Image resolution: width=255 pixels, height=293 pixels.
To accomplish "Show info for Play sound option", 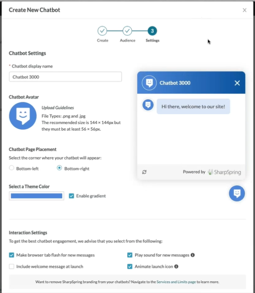I will 193,255.
